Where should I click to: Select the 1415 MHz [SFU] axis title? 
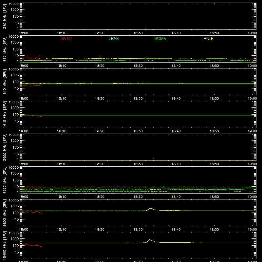4,114
